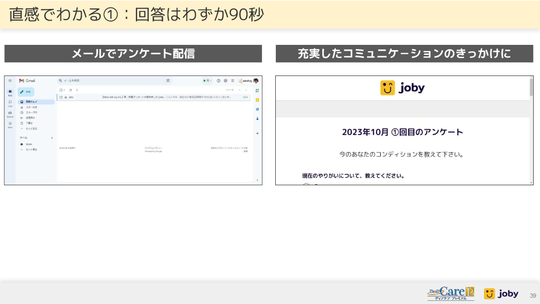Select the 送信済み sent folder

click(x=31, y=118)
